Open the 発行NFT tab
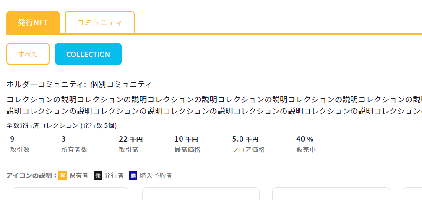The image size is (422, 200). pyautogui.click(x=33, y=23)
